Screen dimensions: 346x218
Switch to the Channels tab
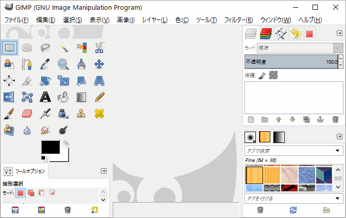click(x=266, y=33)
